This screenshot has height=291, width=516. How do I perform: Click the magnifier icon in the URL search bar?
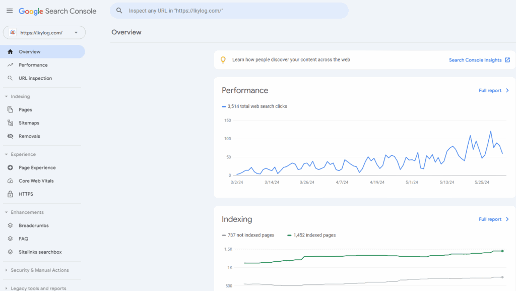tap(119, 11)
